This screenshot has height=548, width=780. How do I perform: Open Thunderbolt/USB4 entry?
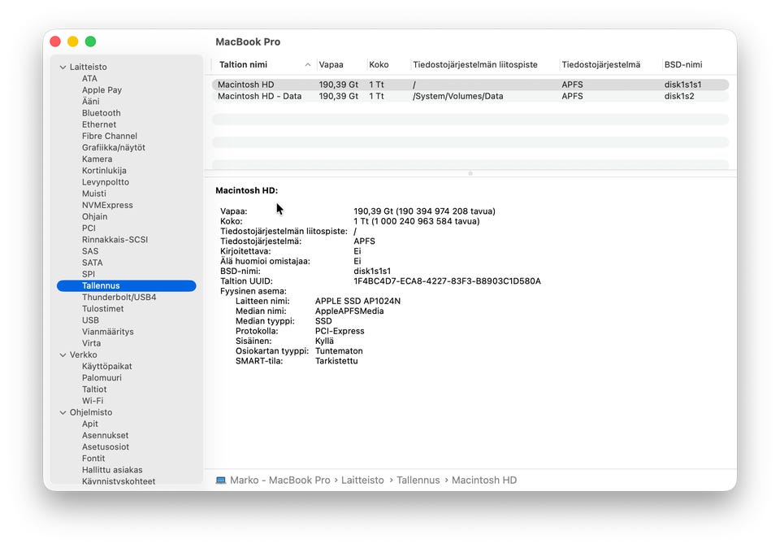pos(119,297)
